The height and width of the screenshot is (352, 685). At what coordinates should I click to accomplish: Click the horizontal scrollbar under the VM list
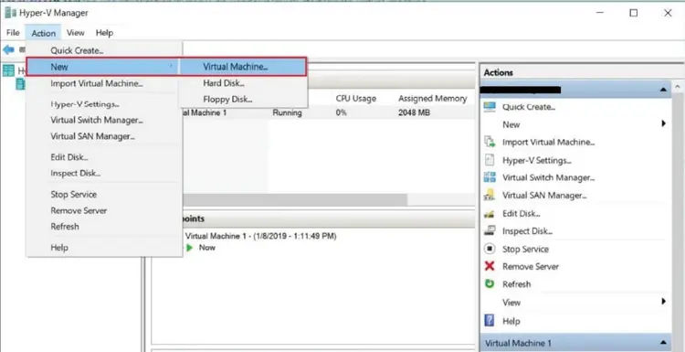(295, 200)
